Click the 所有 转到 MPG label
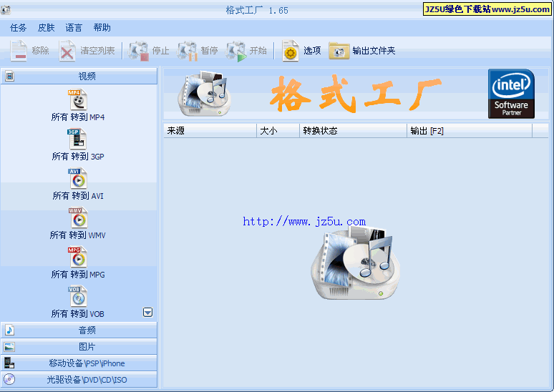This screenshot has height=392, width=554. [x=78, y=275]
